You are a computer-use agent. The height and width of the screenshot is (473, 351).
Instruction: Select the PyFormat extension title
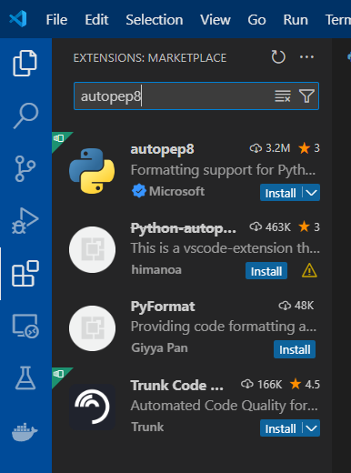[x=163, y=307]
